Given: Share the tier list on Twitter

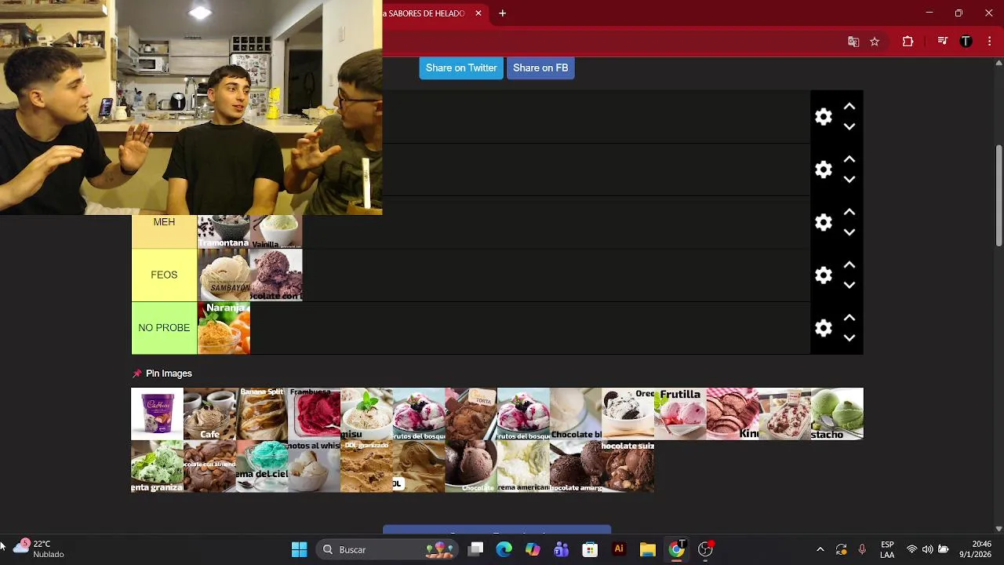Looking at the screenshot, I should coord(461,68).
